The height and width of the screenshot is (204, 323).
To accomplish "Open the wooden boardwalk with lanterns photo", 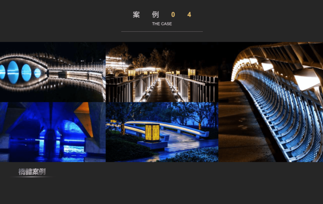I will click(x=162, y=72).
